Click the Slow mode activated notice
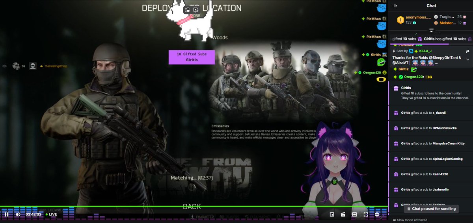 pyautogui.click(x=410, y=220)
